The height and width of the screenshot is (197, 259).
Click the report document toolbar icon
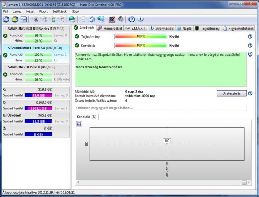point(83,19)
